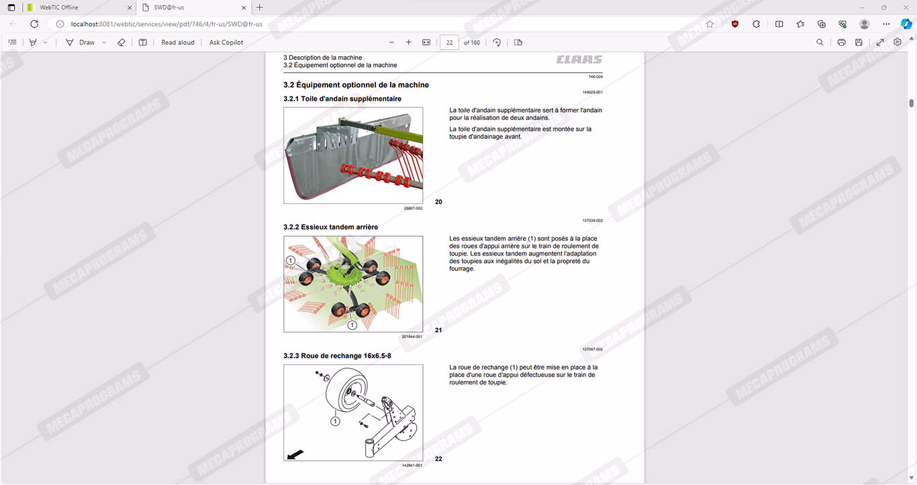
Task: Open the uBlock Origin extension
Action: pyautogui.click(x=735, y=23)
